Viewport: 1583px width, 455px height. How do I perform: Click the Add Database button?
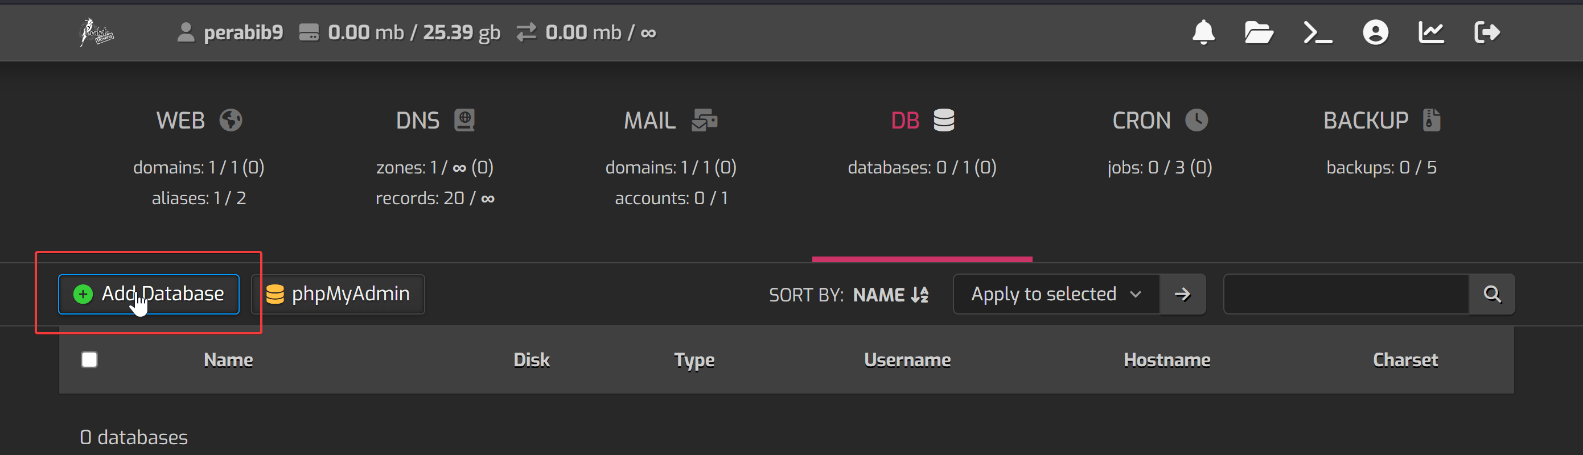[x=149, y=294]
